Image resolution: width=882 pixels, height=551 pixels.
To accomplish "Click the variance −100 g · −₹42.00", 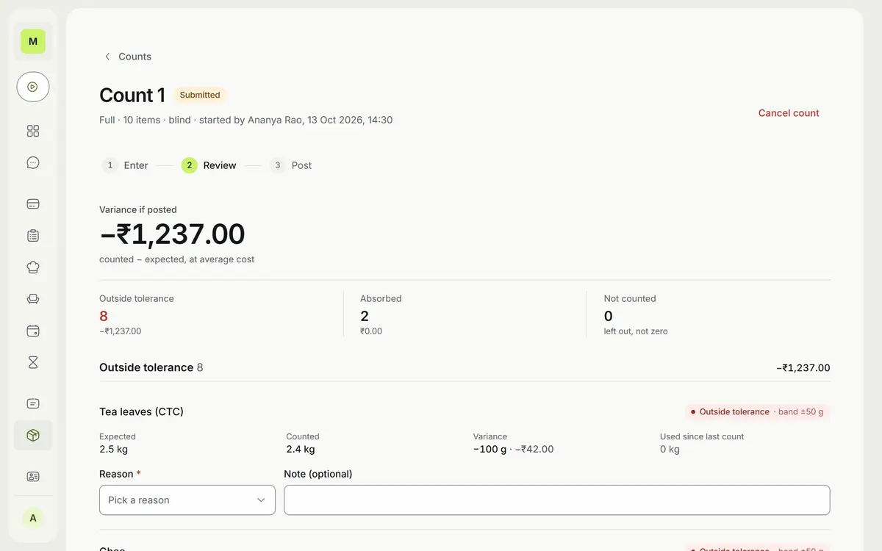I will click(x=514, y=449).
